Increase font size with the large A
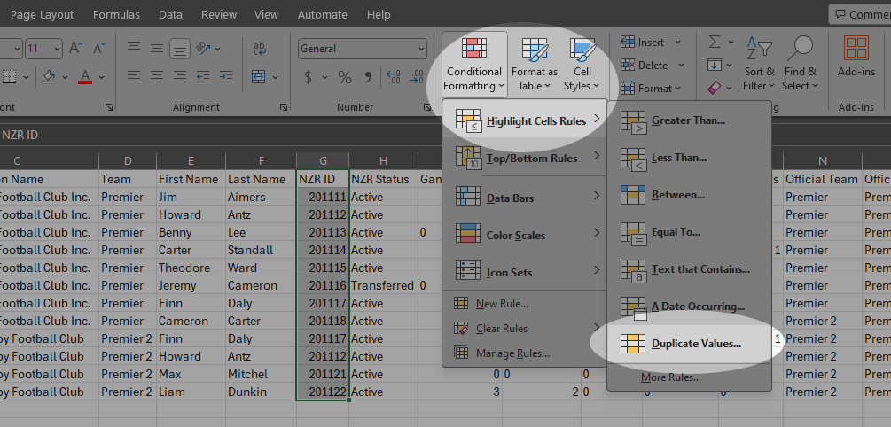Viewport: 891px width, 427px height. click(76, 48)
